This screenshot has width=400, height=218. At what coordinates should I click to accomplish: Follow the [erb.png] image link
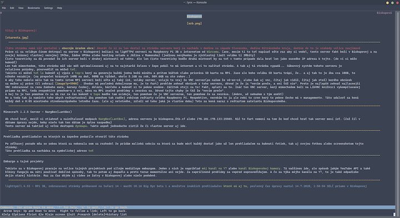coord(194,23)
